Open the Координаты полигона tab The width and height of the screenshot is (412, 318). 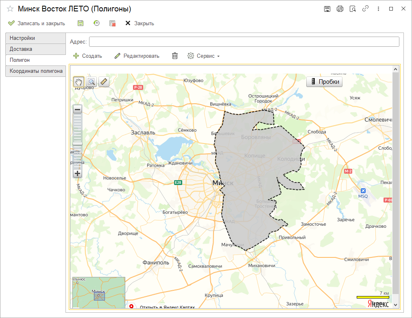click(35, 71)
